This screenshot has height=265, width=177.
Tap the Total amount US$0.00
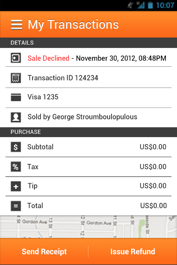153,206
